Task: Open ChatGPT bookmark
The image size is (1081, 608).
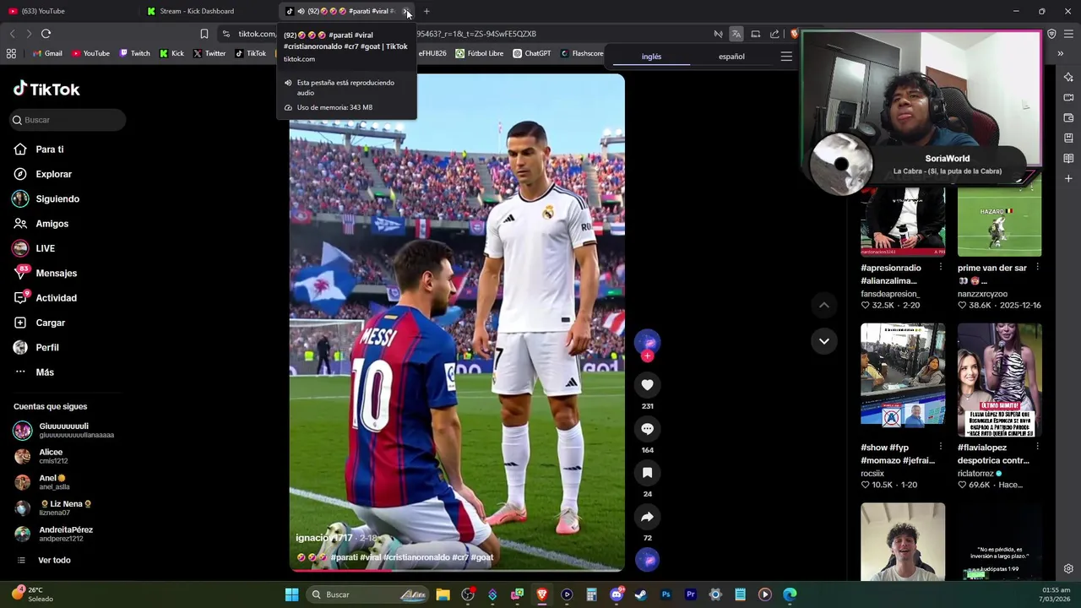Action: pyautogui.click(x=532, y=53)
